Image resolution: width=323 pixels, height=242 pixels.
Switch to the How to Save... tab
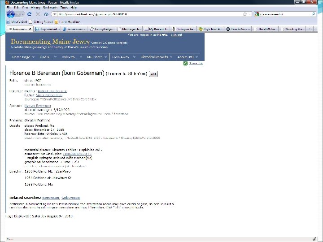coord(238,29)
